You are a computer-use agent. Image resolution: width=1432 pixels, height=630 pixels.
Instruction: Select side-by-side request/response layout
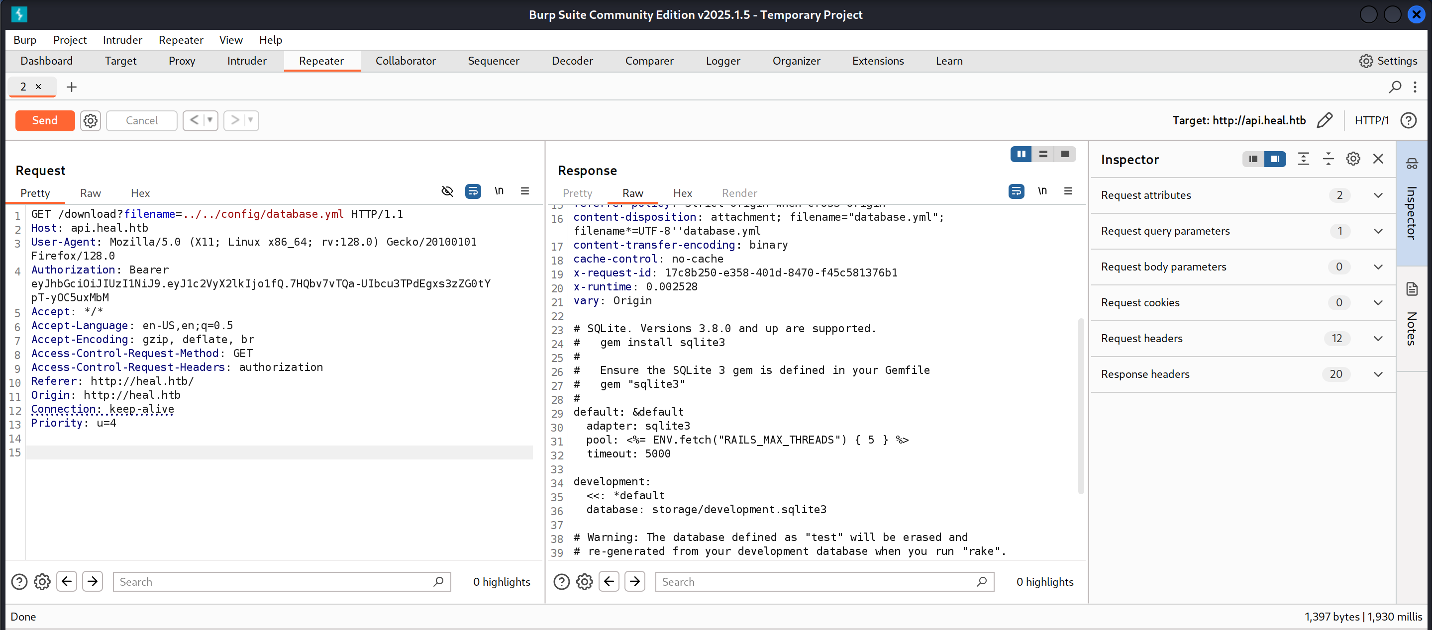(x=1021, y=155)
